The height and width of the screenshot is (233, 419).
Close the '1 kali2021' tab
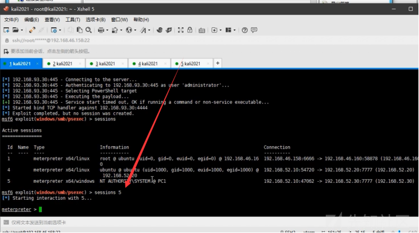coord(38,63)
